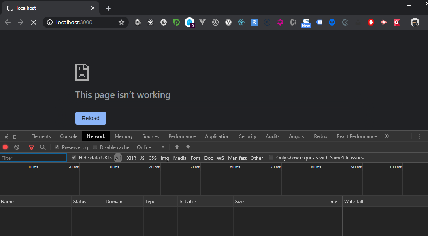
Task: Search network requests with the magnifier icon
Action: tap(43, 147)
